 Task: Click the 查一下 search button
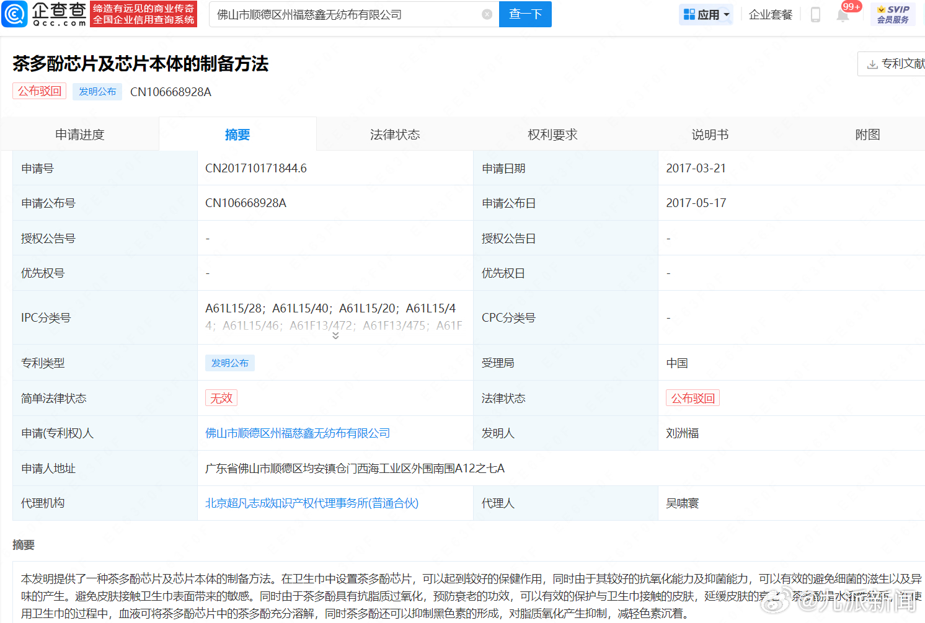pos(525,14)
